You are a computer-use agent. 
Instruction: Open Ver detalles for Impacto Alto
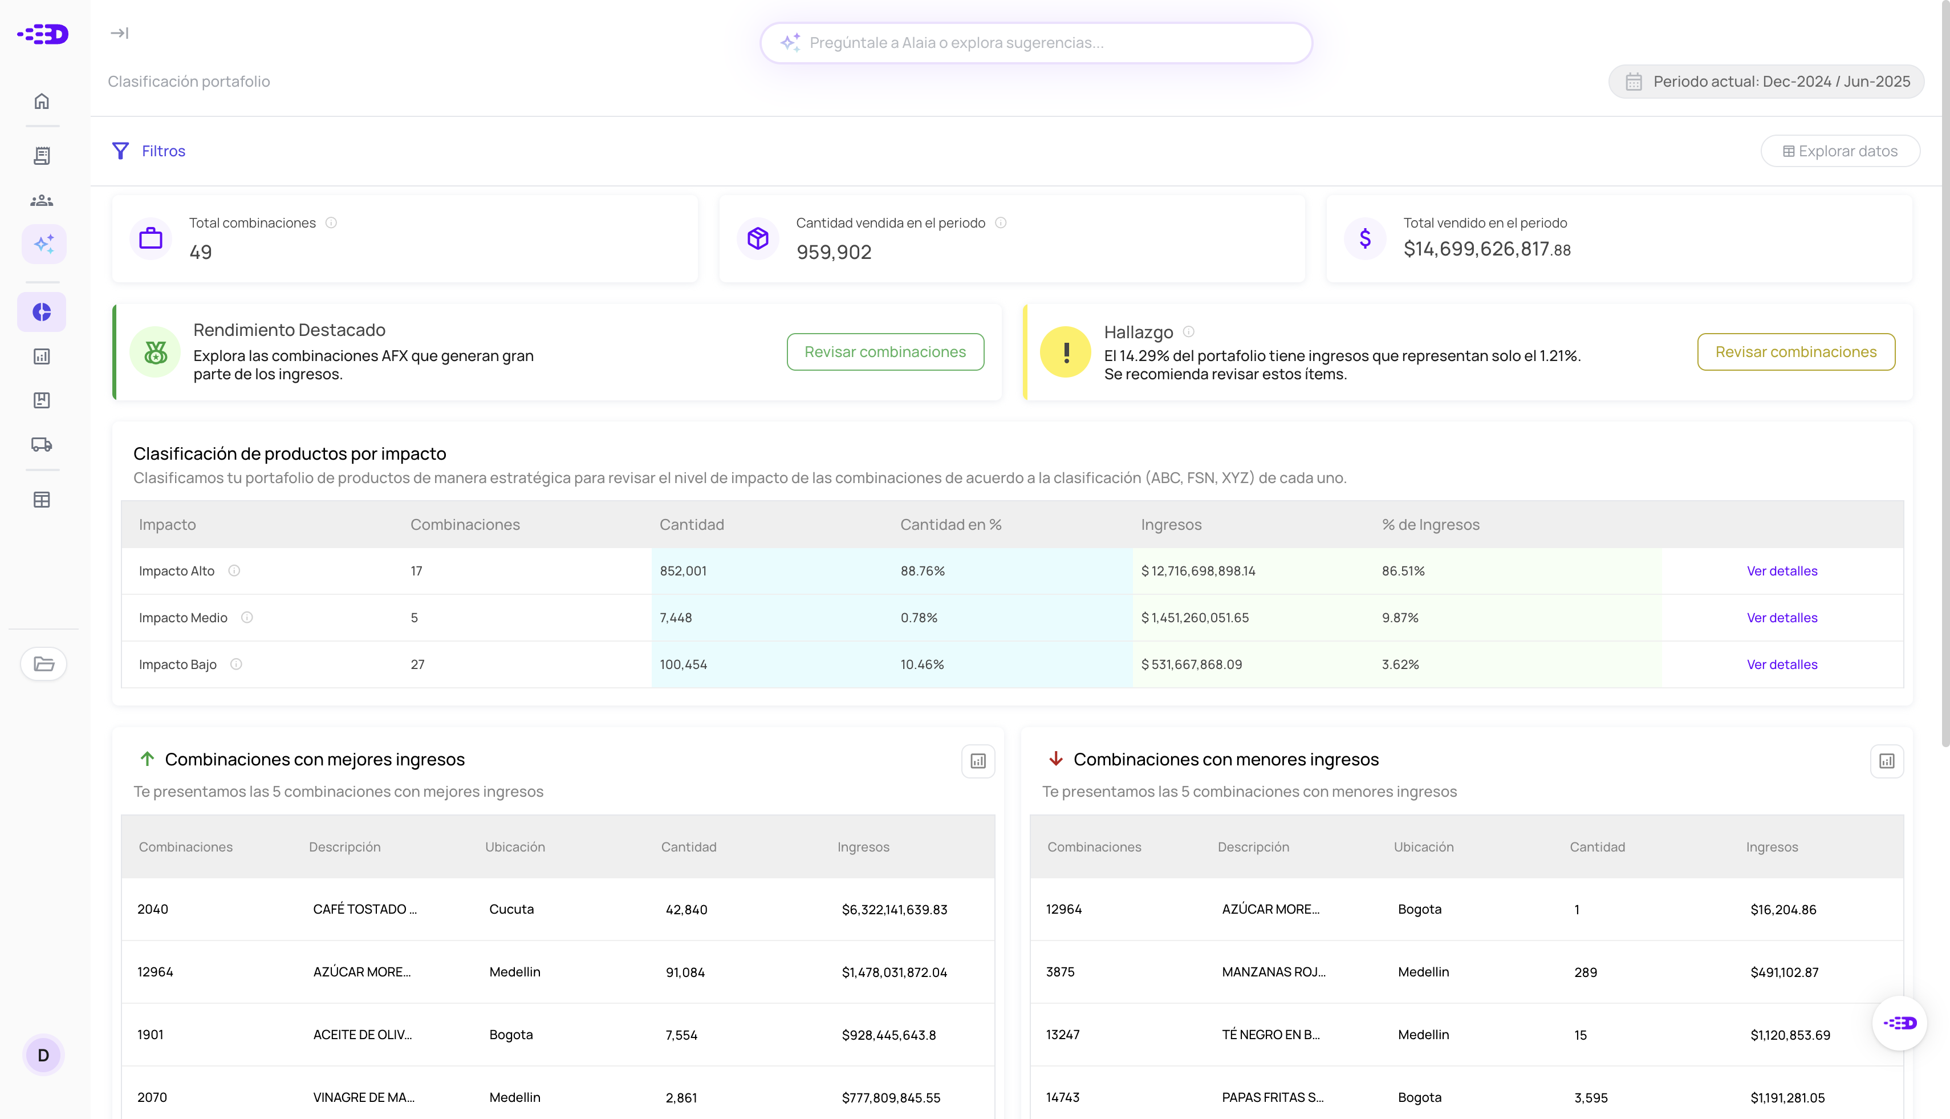point(1782,570)
